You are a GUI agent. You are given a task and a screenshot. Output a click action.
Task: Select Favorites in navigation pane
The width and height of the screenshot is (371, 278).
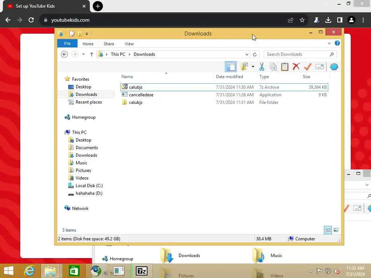pyautogui.click(x=80, y=79)
